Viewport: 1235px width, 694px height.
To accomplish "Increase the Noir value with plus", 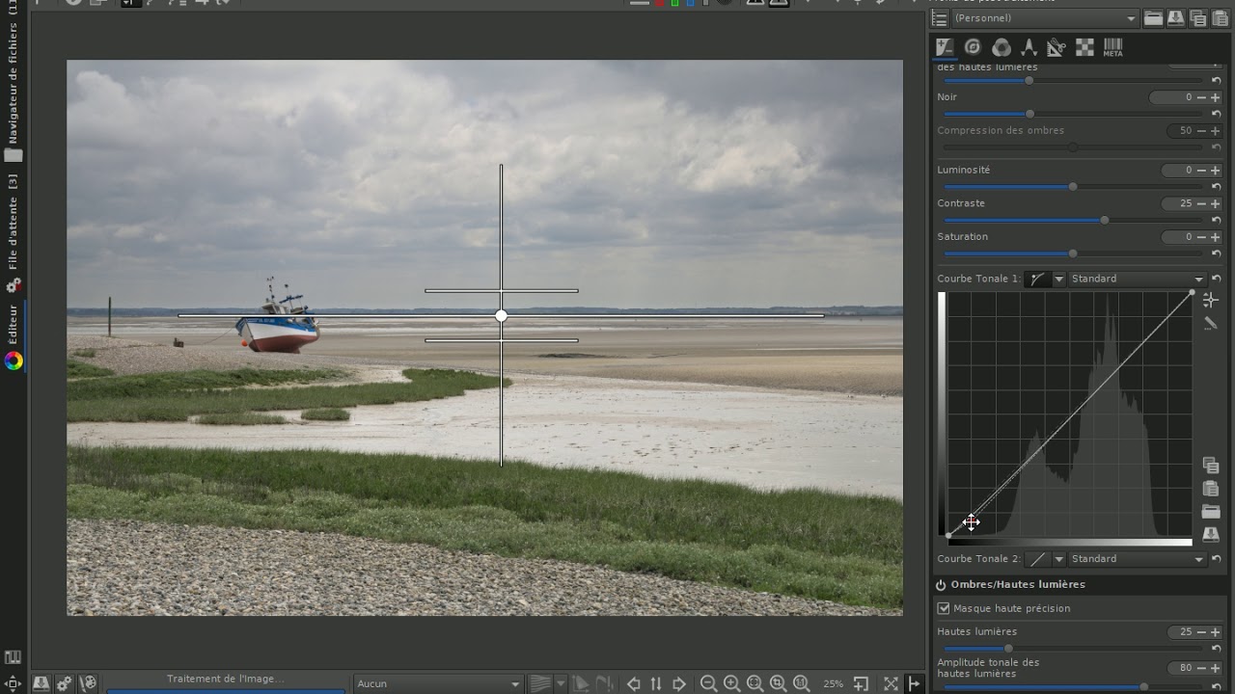I will [1215, 97].
